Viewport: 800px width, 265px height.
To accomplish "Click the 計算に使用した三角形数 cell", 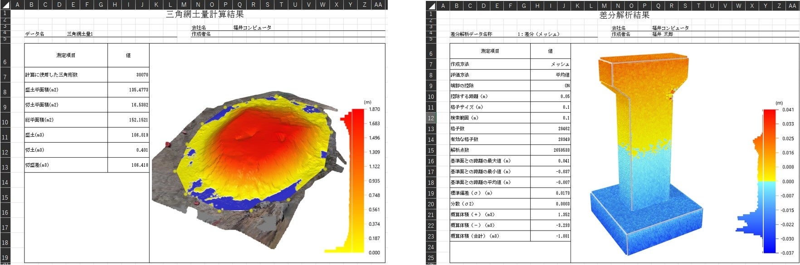I will tap(66, 75).
